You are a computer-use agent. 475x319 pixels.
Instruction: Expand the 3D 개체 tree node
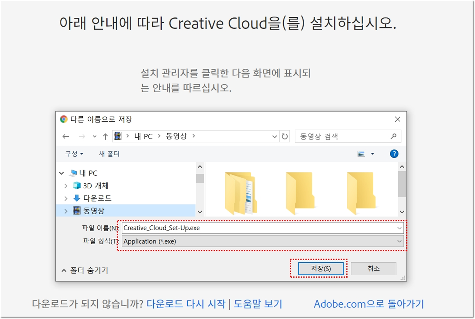(x=66, y=186)
